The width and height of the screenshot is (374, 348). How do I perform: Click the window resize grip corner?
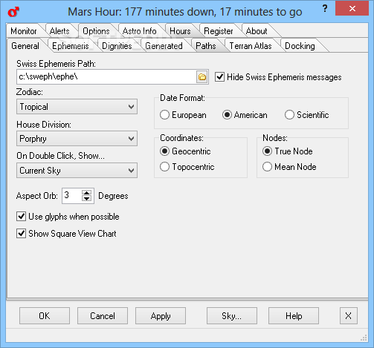click(x=364, y=338)
